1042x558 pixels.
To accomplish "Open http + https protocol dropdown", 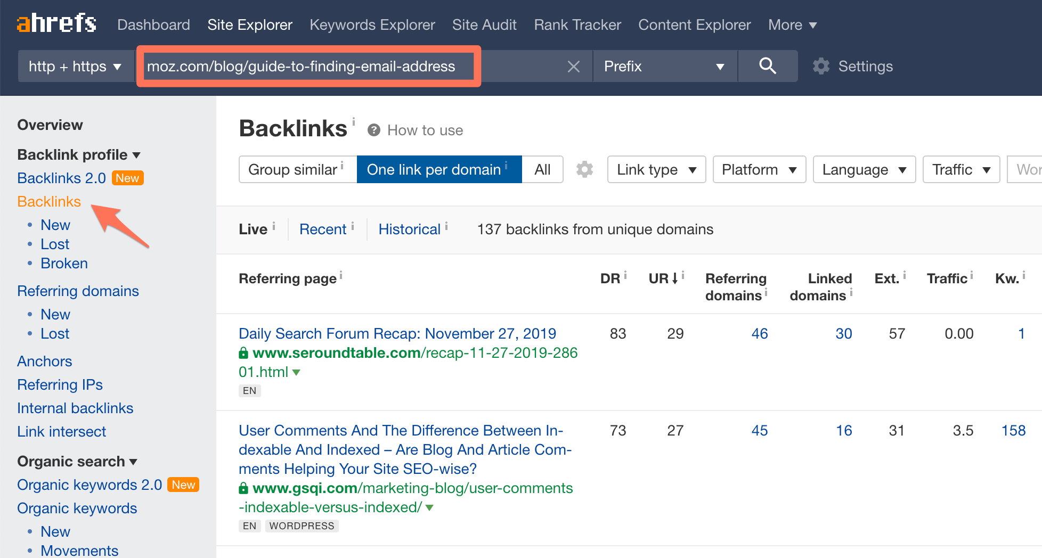I will pyautogui.click(x=76, y=66).
